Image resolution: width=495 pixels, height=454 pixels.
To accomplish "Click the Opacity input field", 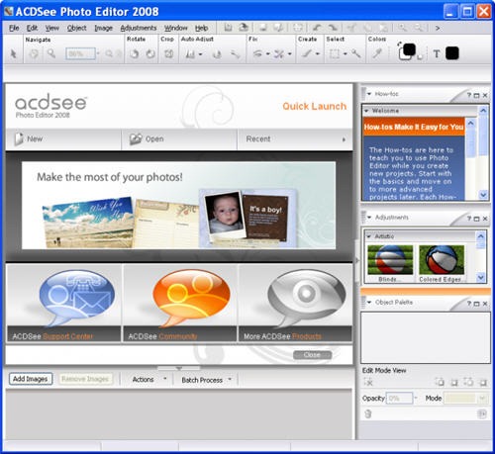I will click(x=399, y=399).
